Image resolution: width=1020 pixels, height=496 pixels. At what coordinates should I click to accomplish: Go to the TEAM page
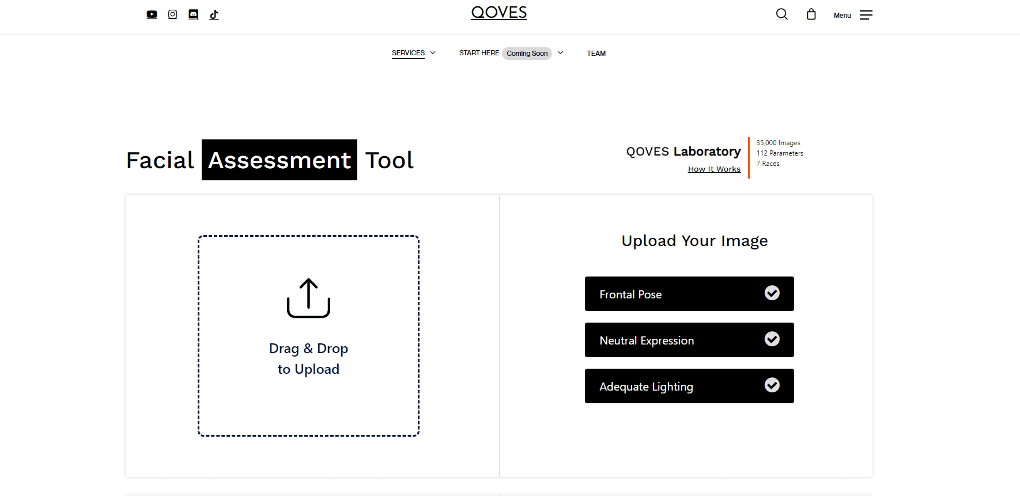[596, 54]
